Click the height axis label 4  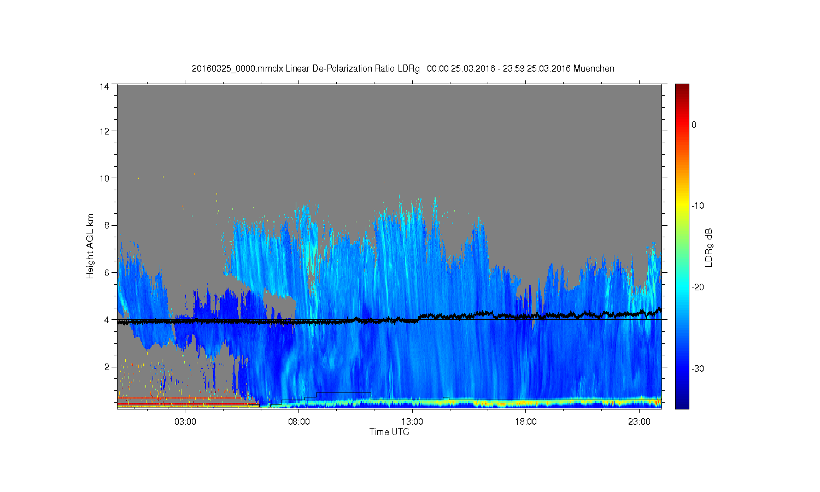click(107, 320)
